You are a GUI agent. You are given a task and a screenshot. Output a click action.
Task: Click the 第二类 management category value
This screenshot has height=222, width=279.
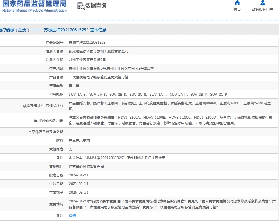tap(74, 86)
